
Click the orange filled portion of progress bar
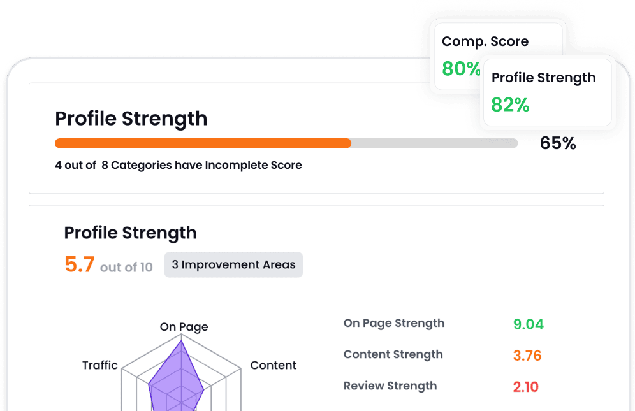point(203,143)
